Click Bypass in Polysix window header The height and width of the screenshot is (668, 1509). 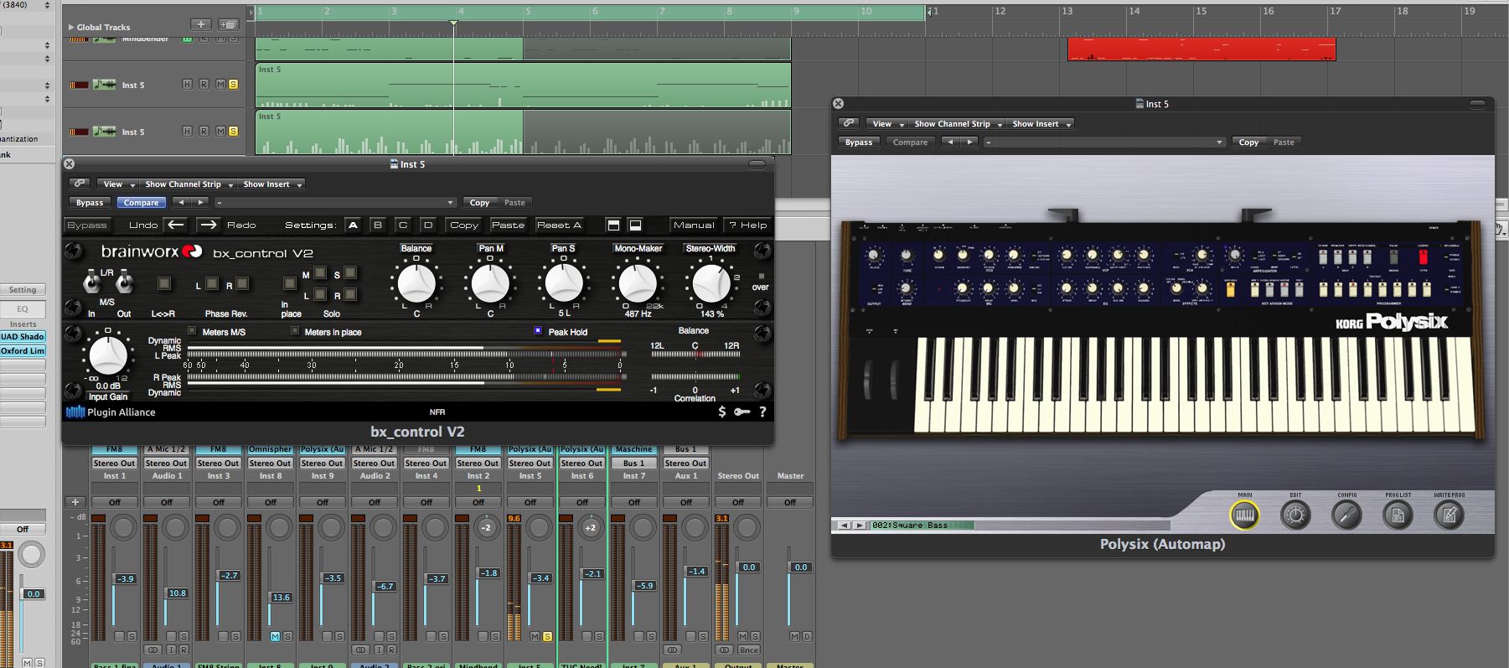859,142
